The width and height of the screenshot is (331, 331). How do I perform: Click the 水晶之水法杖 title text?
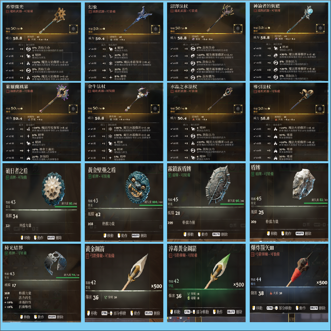click(x=184, y=87)
